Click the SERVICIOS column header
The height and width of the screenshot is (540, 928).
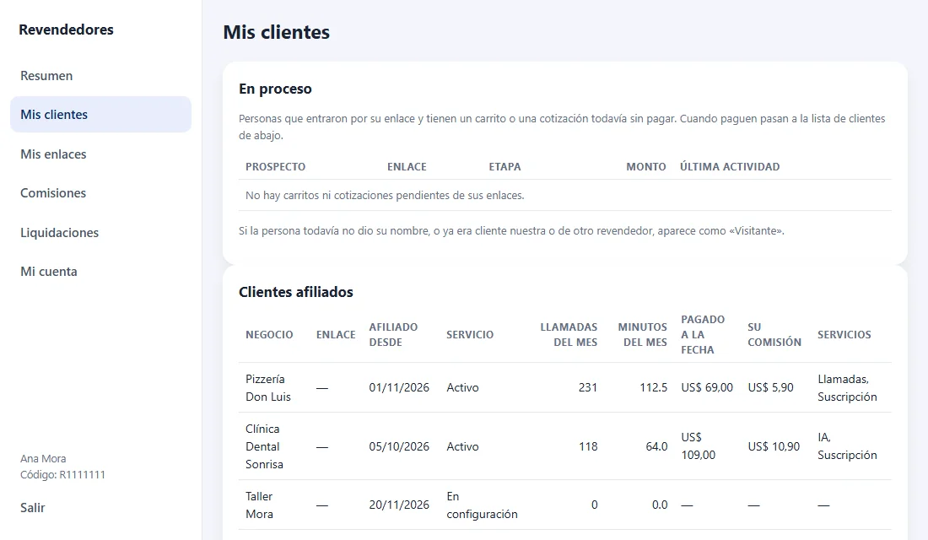click(844, 334)
